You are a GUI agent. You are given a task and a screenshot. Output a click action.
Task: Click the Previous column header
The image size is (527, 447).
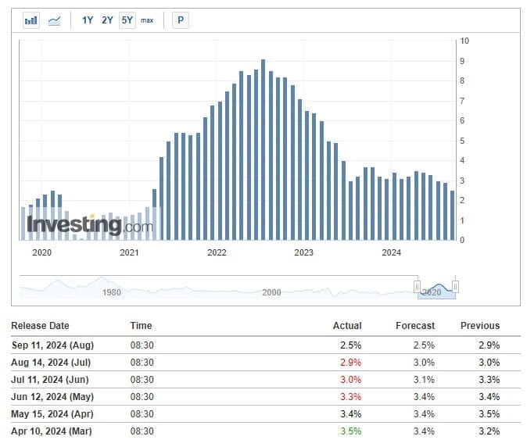480,325
